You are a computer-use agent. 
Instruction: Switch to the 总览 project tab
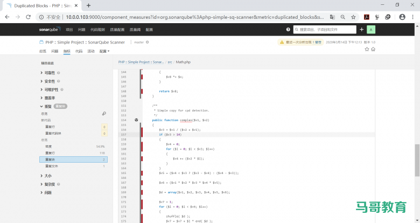tap(43, 51)
